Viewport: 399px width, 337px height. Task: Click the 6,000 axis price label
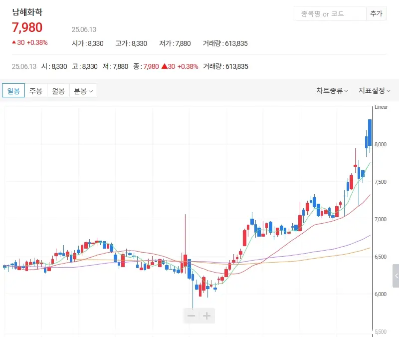click(x=381, y=294)
